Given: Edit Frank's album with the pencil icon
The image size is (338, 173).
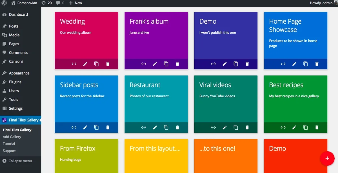Looking at the screenshot, I should [155, 64].
